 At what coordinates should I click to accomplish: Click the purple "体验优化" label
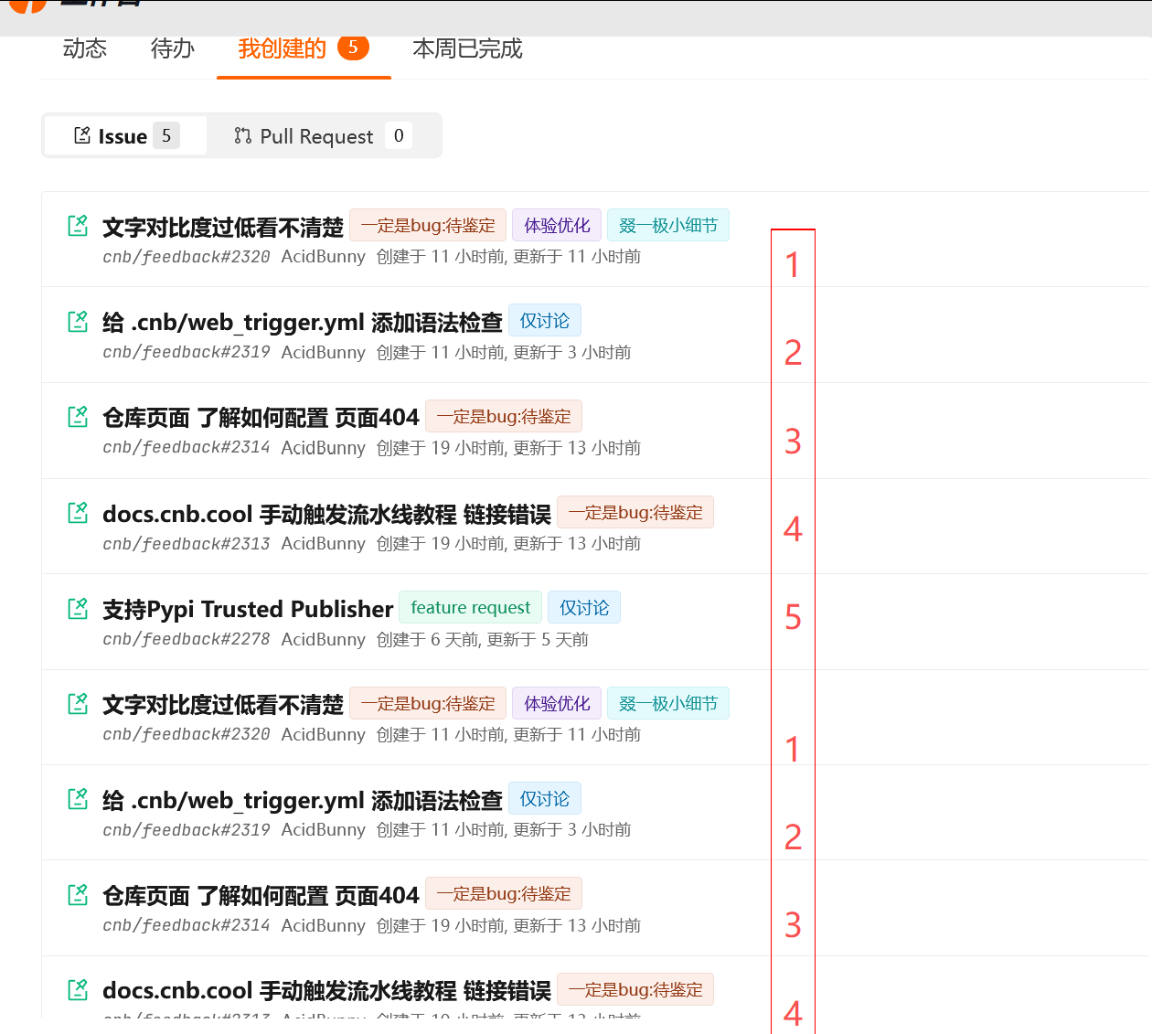556,225
